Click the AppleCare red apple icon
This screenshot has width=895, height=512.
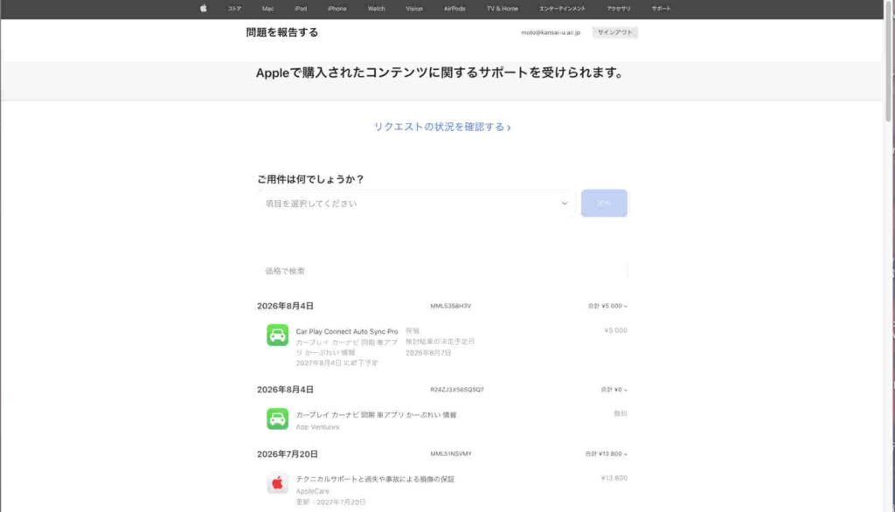(x=277, y=483)
